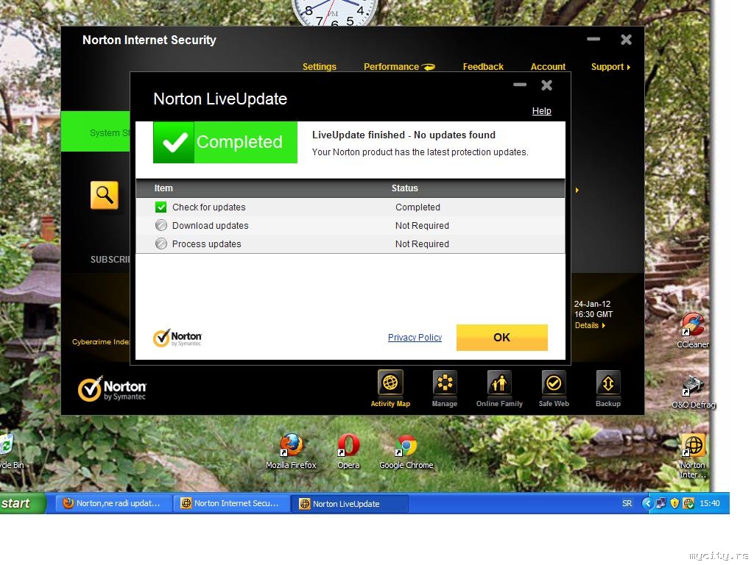The height and width of the screenshot is (565, 754).
Task: Click the Cybercrime Index label
Action: tap(101, 341)
